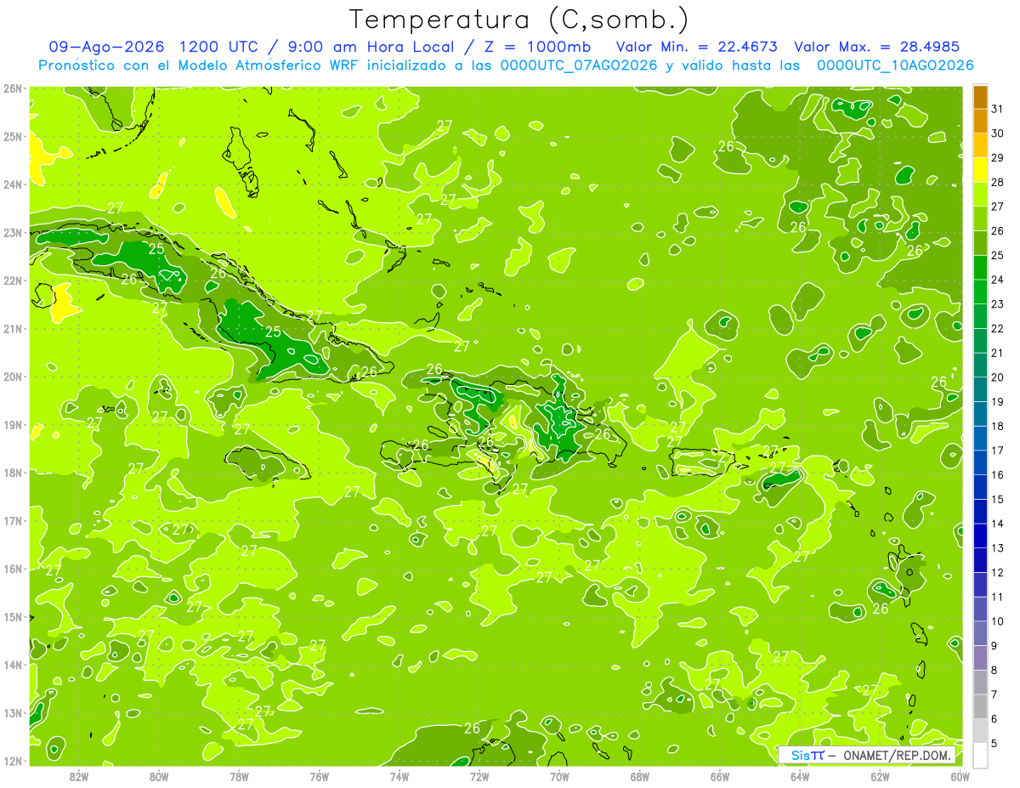Click the latitude label 13N
1020x788 pixels.
coord(13,712)
